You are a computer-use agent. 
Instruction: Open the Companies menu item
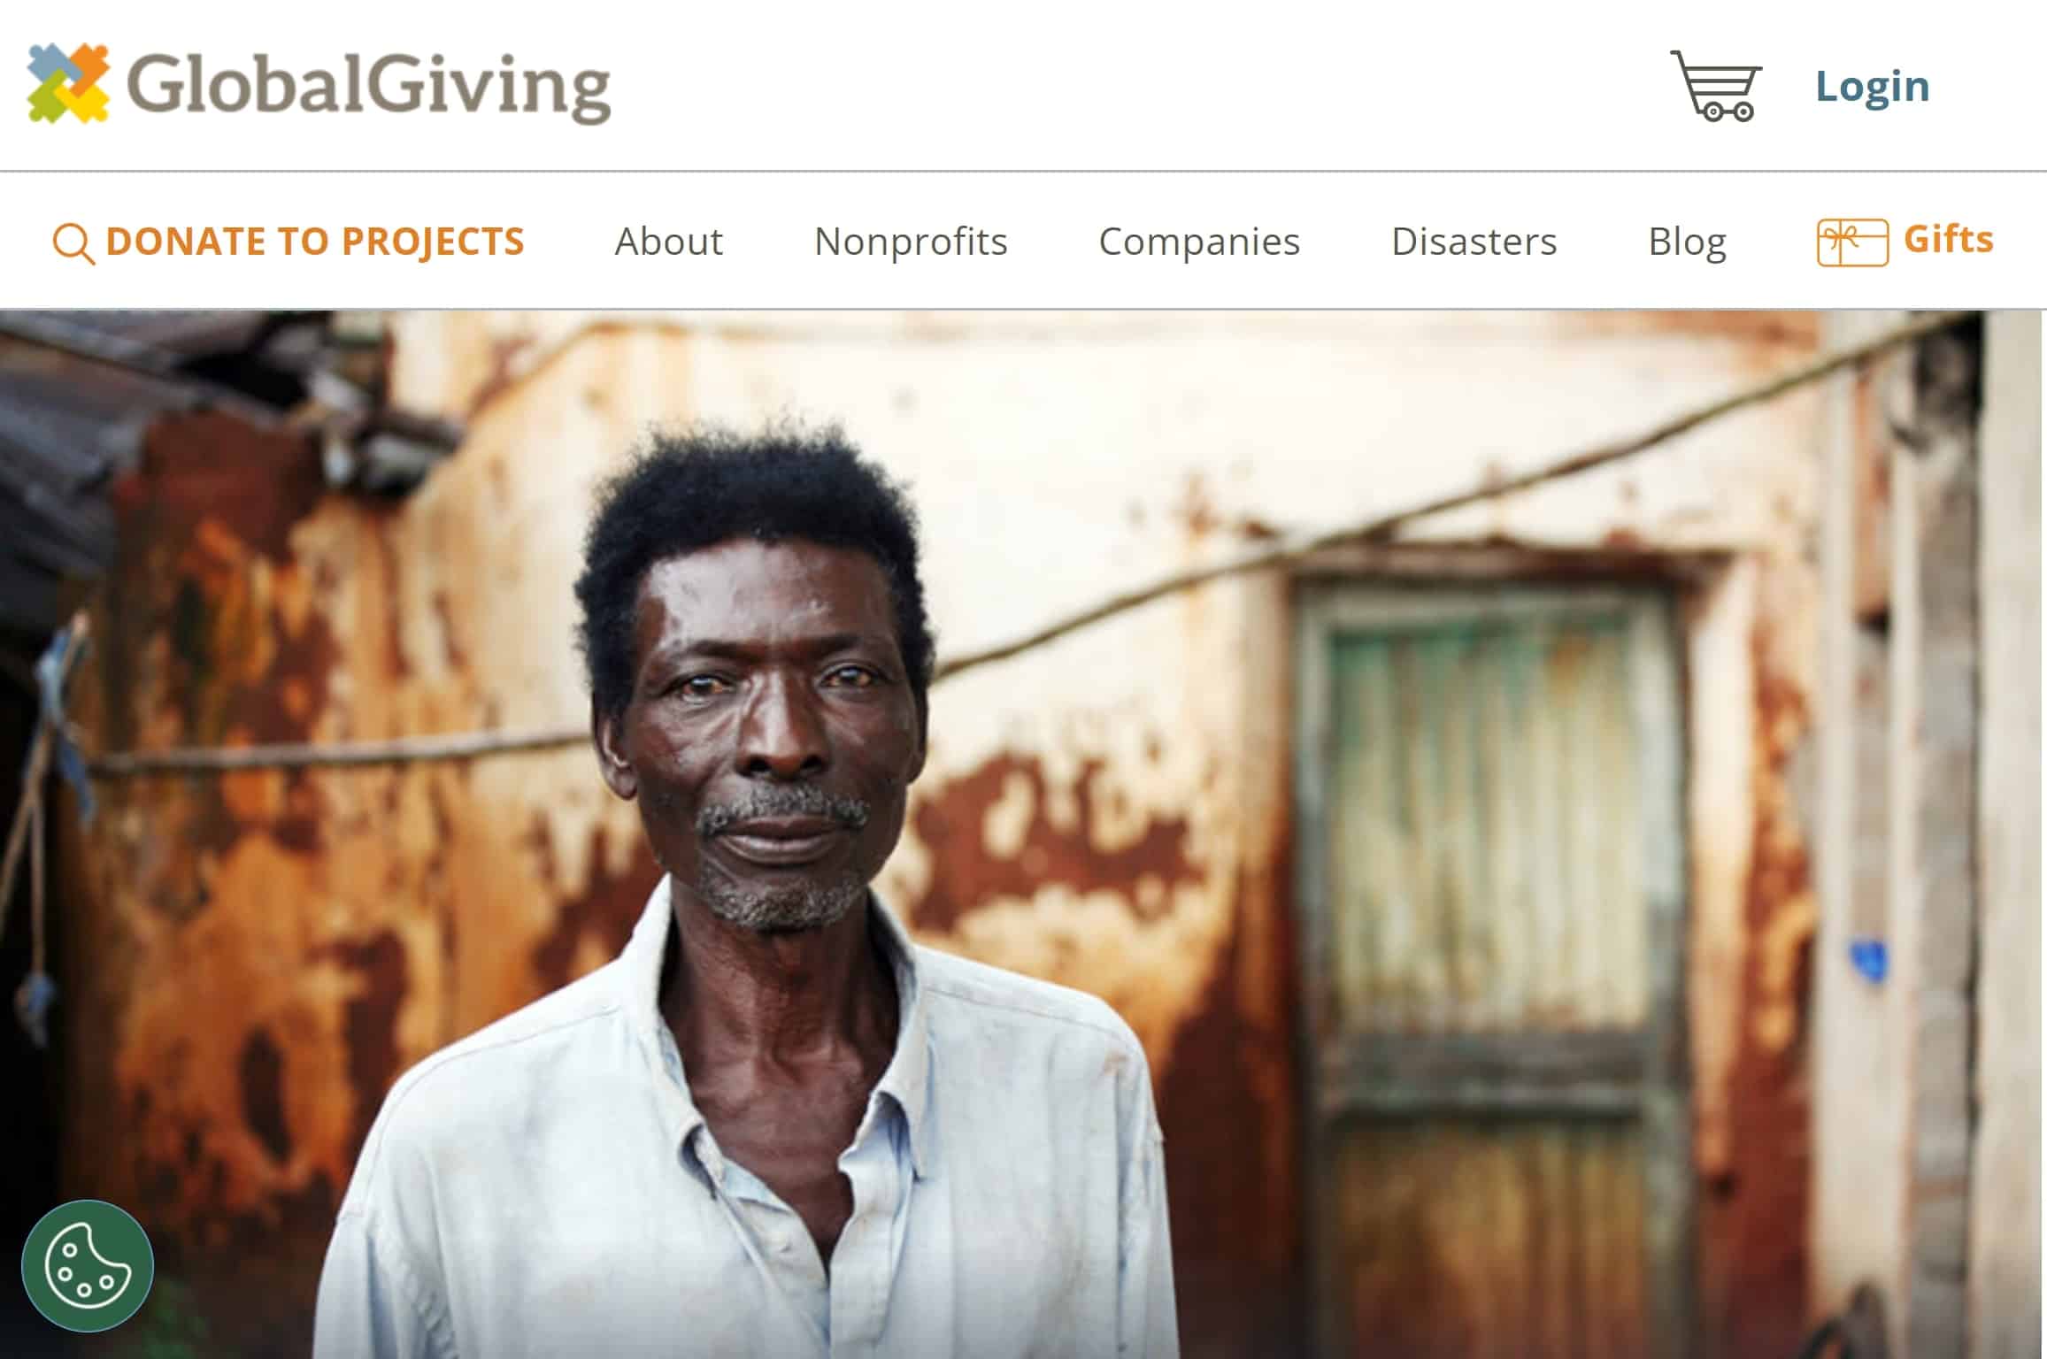[x=1199, y=242]
